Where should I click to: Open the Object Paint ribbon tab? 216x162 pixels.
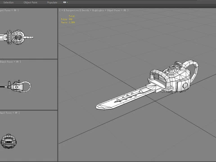(31, 2)
